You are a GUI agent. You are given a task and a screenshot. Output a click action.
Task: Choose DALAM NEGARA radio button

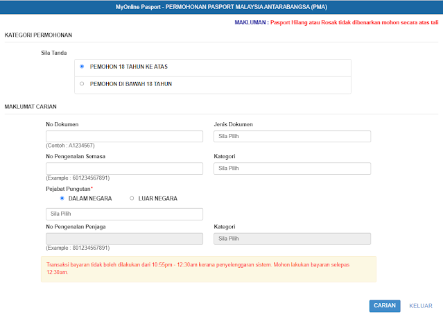point(62,198)
